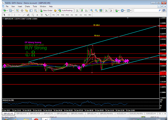The height and width of the screenshot is (120, 168).
Task: Switch timeframe to H4
Action: (x=76, y=15)
